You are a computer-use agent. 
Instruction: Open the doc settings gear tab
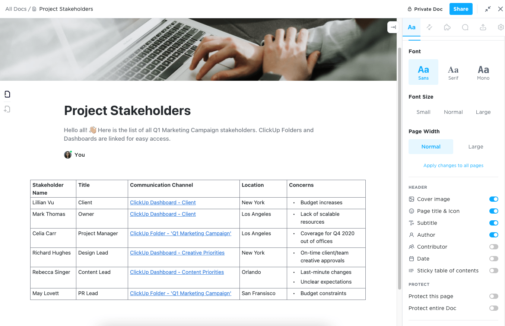pos(501,27)
